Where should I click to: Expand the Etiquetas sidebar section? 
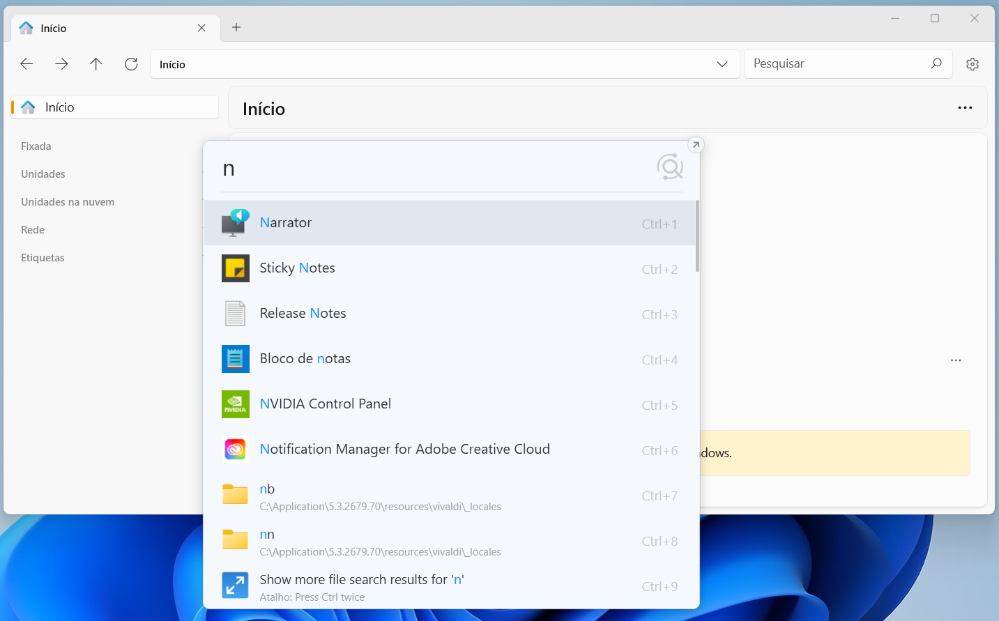click(x=43, y=258)
